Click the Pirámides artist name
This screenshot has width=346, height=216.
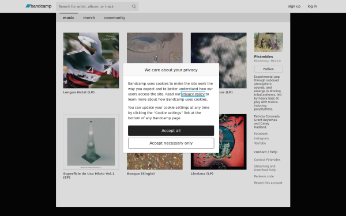coord(264,56)
